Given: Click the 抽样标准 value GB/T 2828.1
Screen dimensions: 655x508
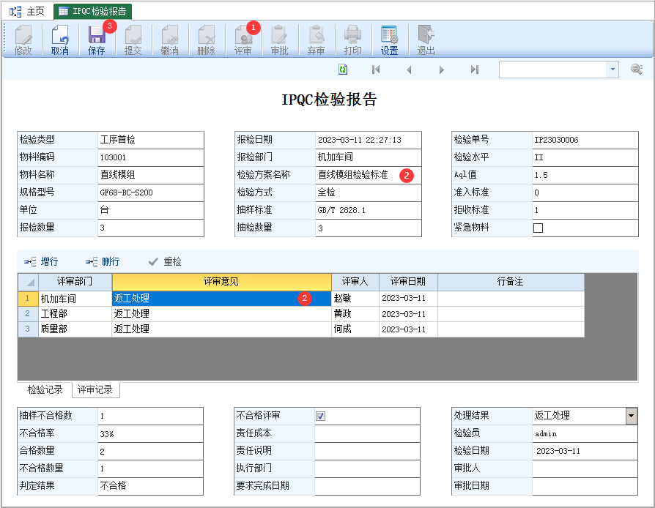Looking at the screenshot, I should 341,210.
